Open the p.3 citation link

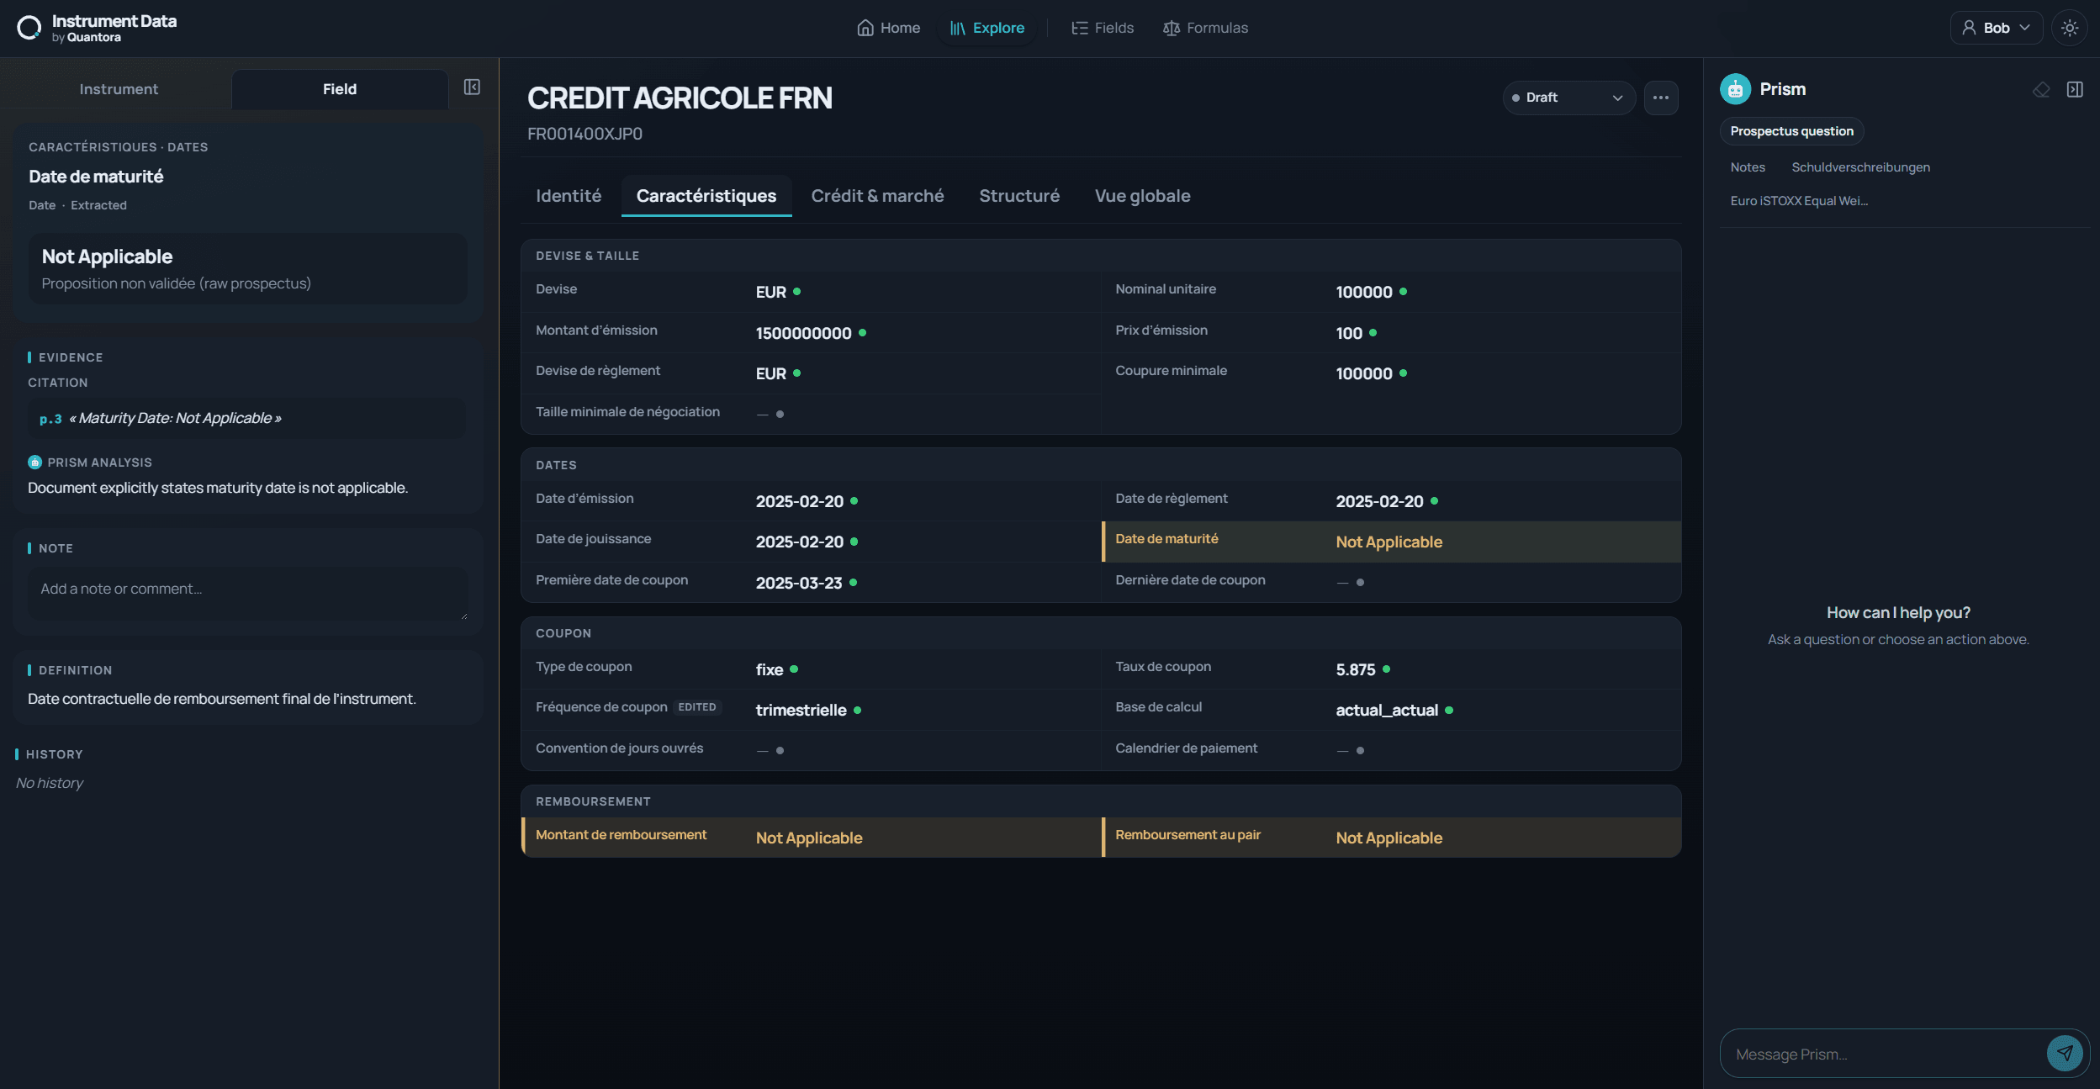click(50, 419)
